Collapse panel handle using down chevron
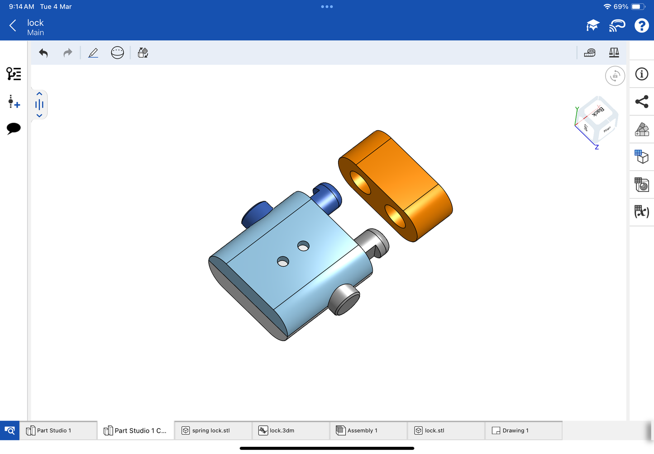This screenshot has height=454, width=654. click(x=39, y=116)
